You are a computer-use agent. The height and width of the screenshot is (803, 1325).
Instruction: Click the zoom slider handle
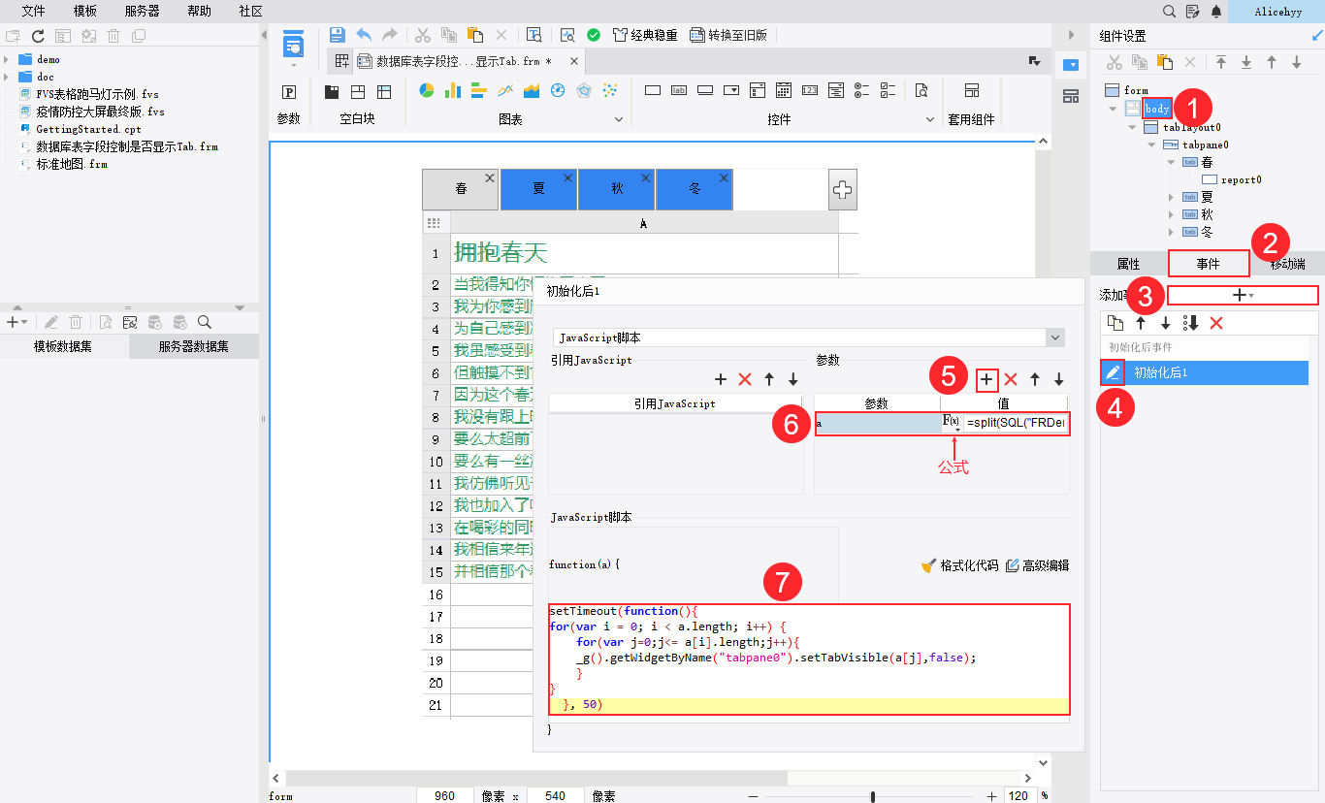click(873, 796)
